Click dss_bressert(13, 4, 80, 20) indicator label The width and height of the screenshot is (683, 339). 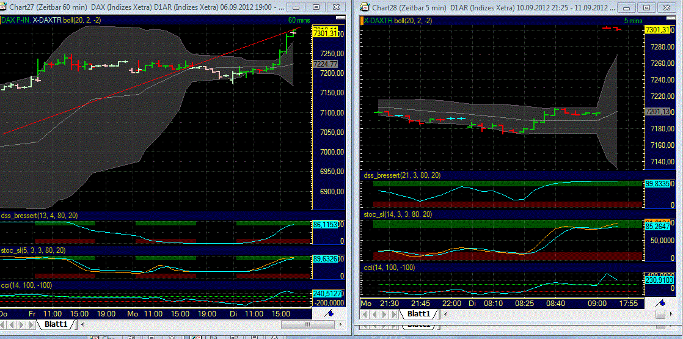38,215
